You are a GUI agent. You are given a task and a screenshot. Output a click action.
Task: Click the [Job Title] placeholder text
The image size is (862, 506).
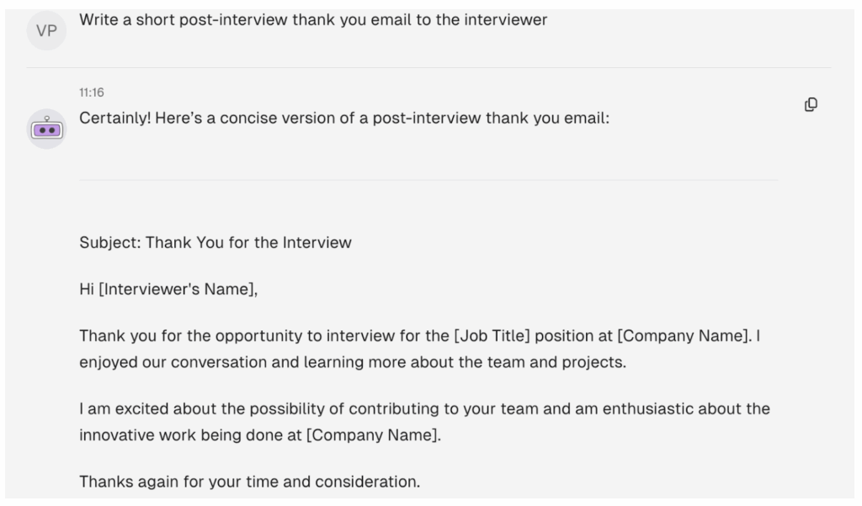(492, 336)
